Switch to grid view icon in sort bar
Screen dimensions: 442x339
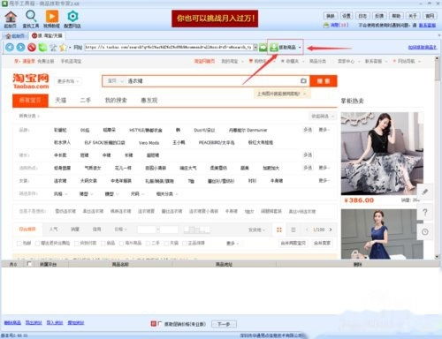click(x=279, y=230)
